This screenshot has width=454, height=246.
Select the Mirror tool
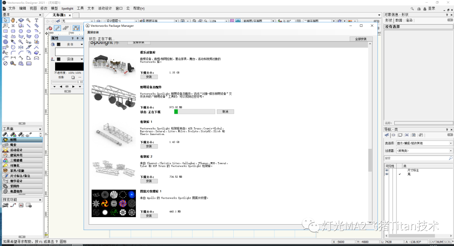[21, 47]
